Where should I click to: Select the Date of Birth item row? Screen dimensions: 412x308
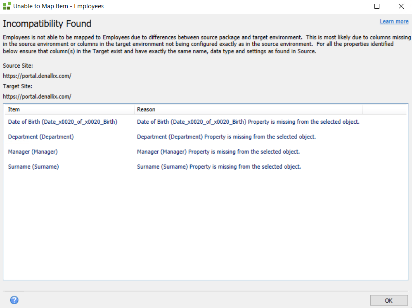pos(62,122)
